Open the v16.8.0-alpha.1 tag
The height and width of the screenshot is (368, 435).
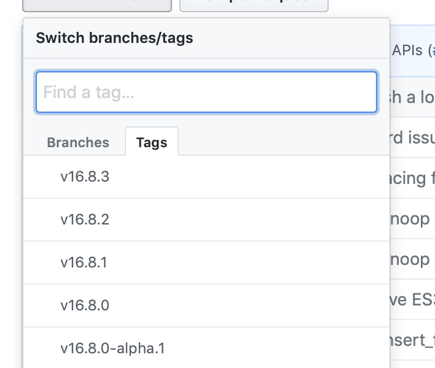[112, 348]
